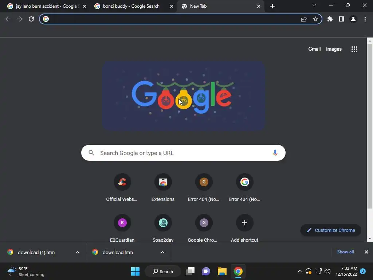Close the downloads bar
Image resolution: width=373 pixels, height=280 pixels.
click(x=366, y=252)
